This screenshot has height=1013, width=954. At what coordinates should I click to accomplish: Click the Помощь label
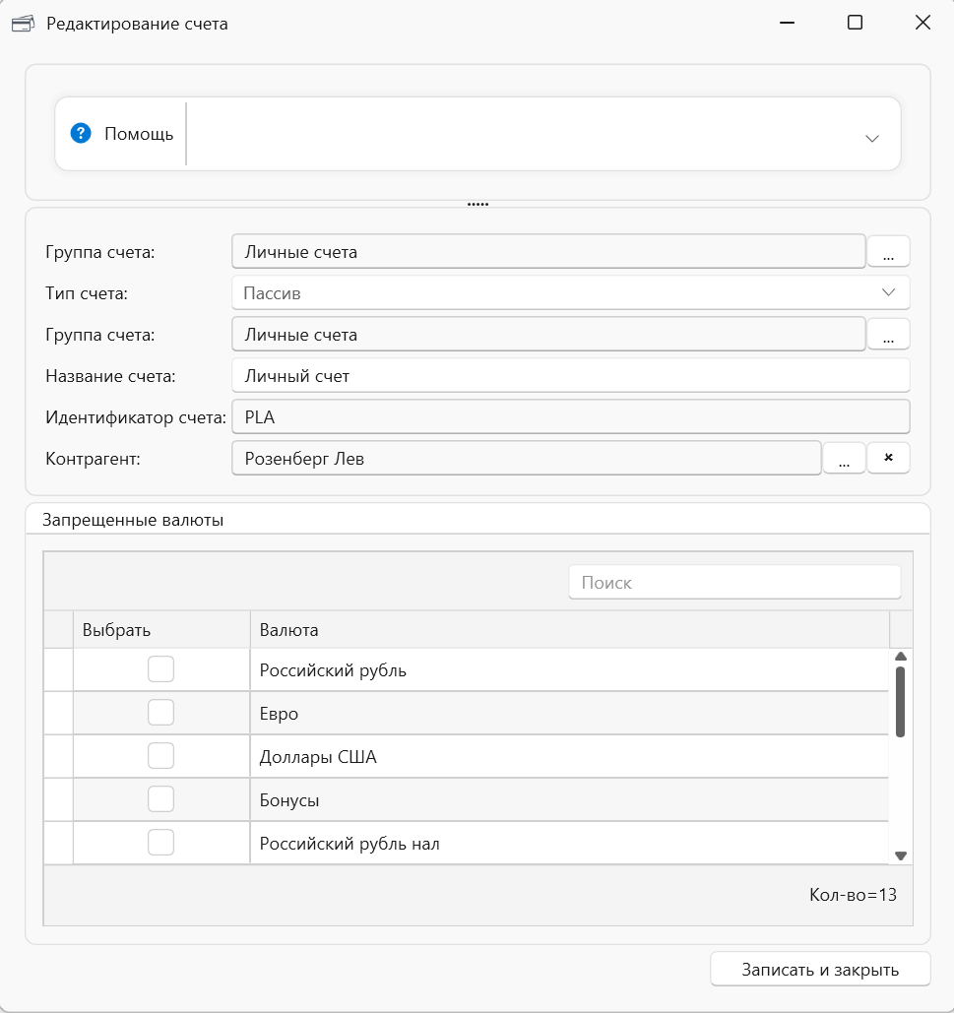(x=139, y=134)
